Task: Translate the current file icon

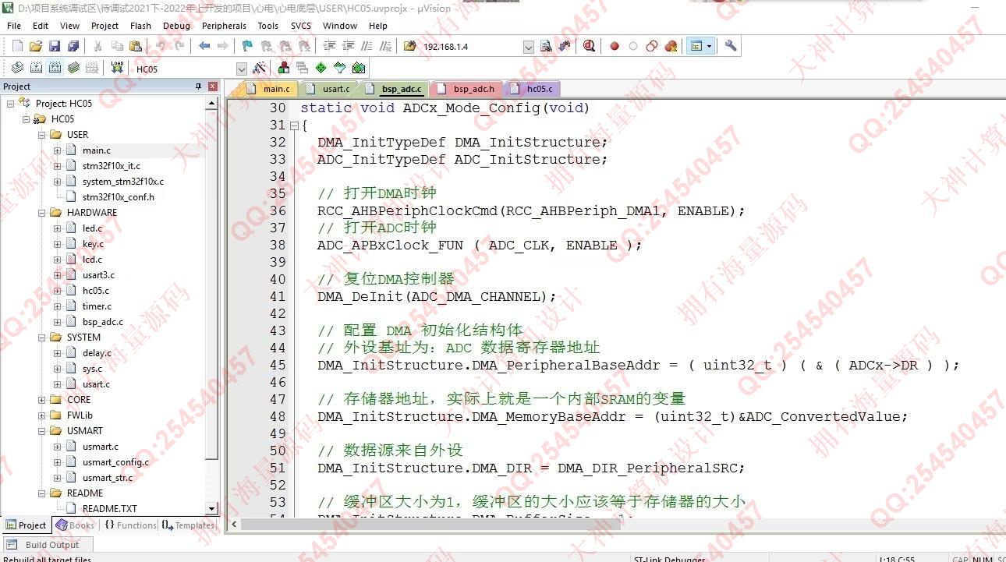Action: tap(17, 68)
